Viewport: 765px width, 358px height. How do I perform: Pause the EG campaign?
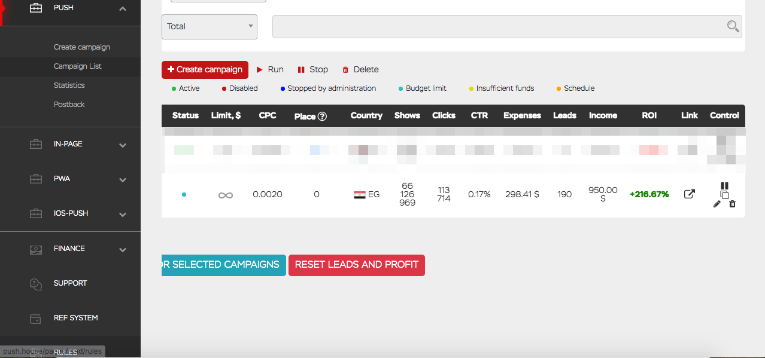[724, 186]
